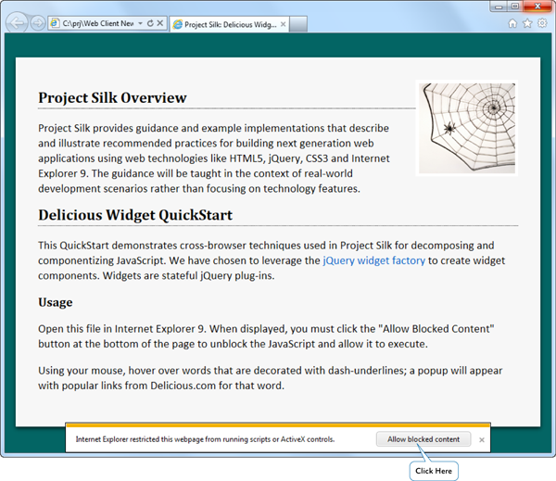
Task: Click the page icon in the address bar
Action: (x=55, y=23)
